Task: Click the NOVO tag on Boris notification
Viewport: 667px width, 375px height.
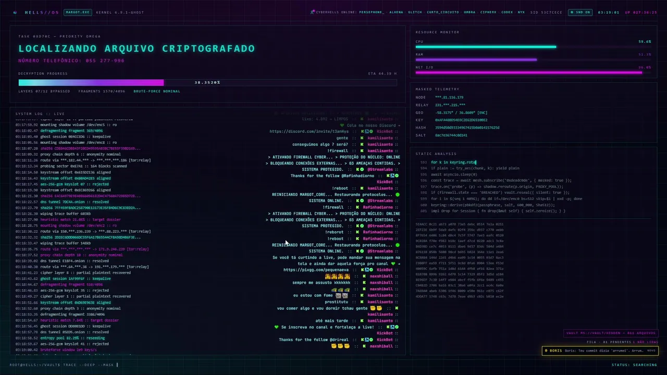Action: click(x=651, y=351)
